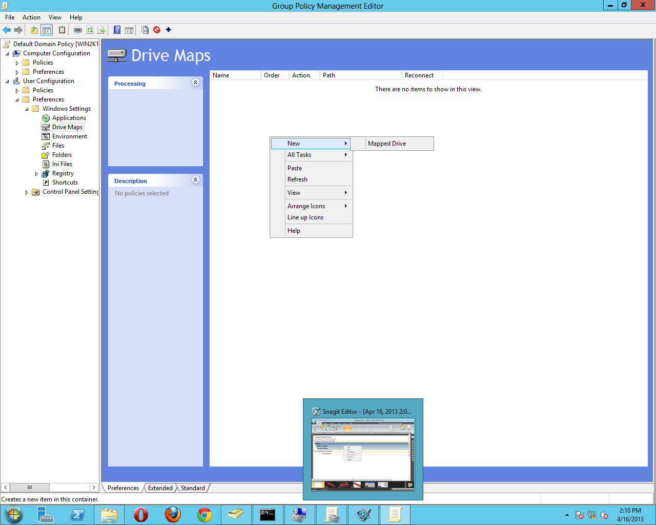Select the Refresh icon in the toolbar
The height and width of the screenshot is (525, 656).
coord(90,30)
